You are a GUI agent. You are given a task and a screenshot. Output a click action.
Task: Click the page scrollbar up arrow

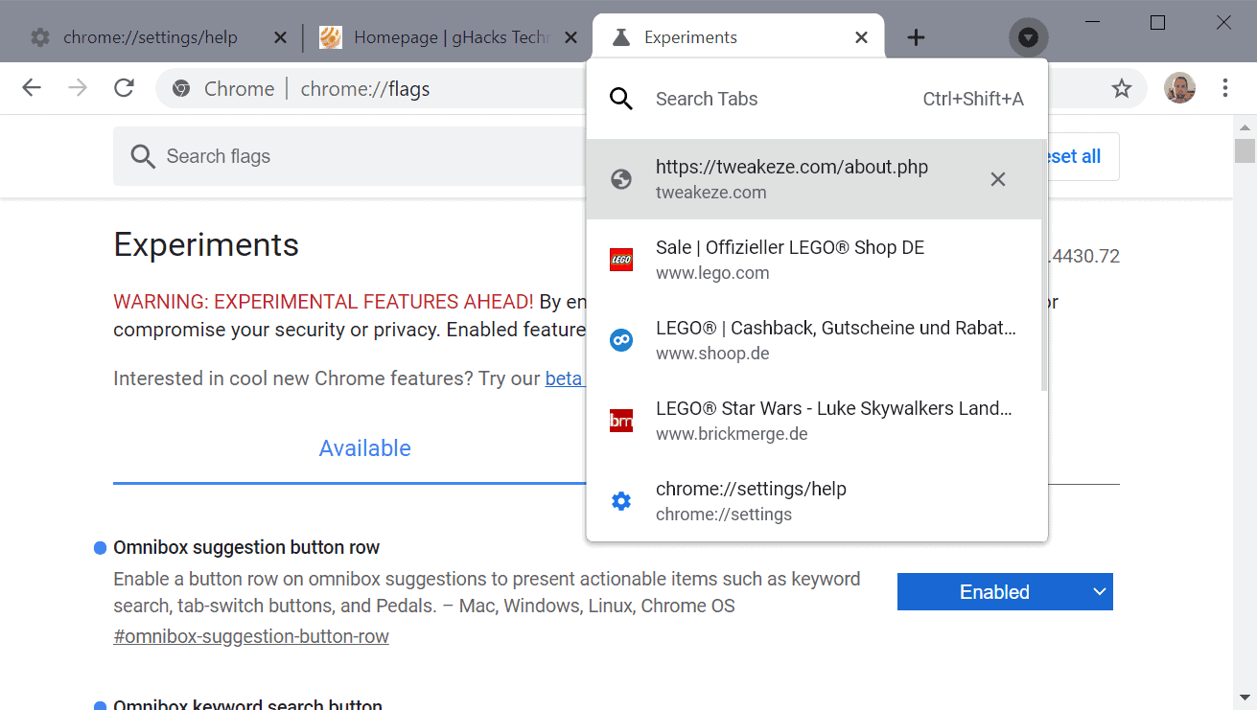1245,126
